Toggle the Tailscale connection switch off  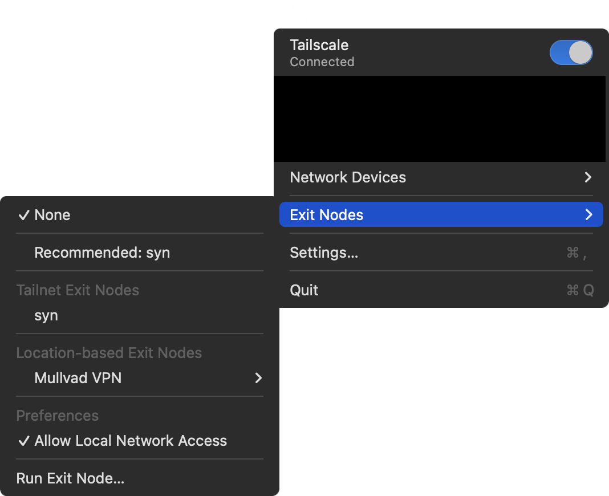pos(571,52)
